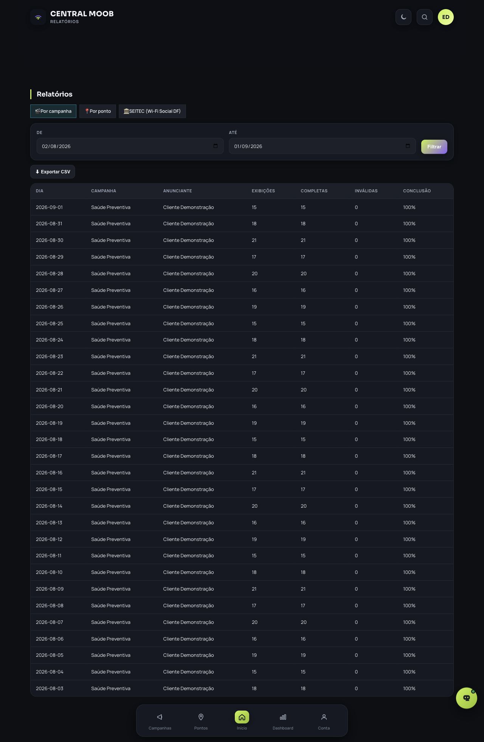Switch to the Por campanha tab
484x742 pixels.
point(53,111)
